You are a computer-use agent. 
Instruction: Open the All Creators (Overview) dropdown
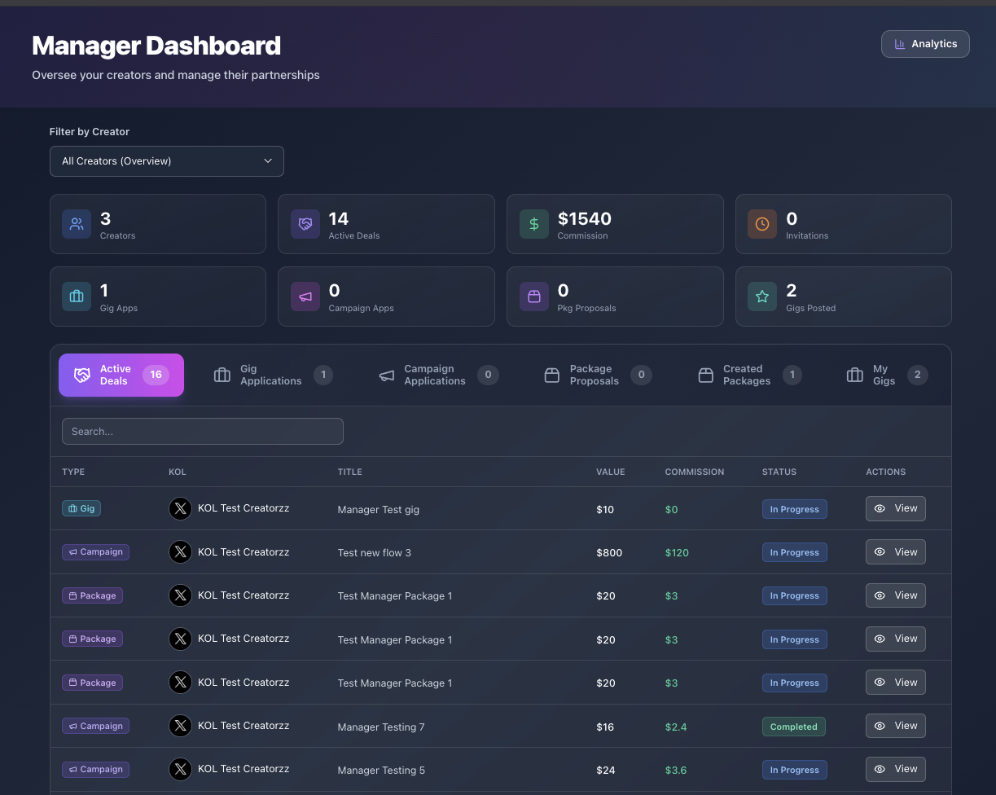coord(166,161)
